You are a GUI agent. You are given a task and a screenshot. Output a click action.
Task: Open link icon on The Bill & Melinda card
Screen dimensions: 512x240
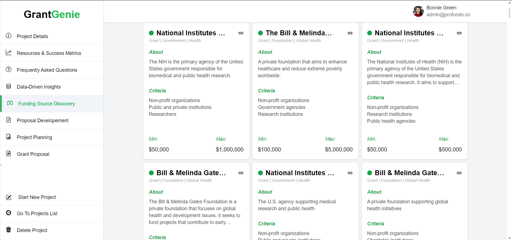click(350, 33)
